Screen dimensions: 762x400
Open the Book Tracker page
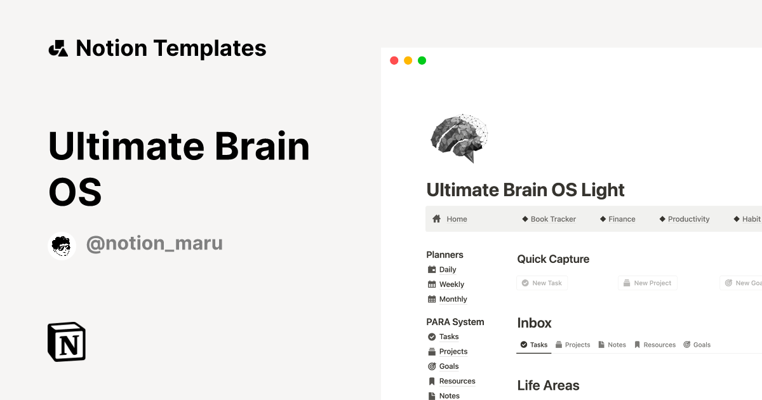[x=549, y=218]
